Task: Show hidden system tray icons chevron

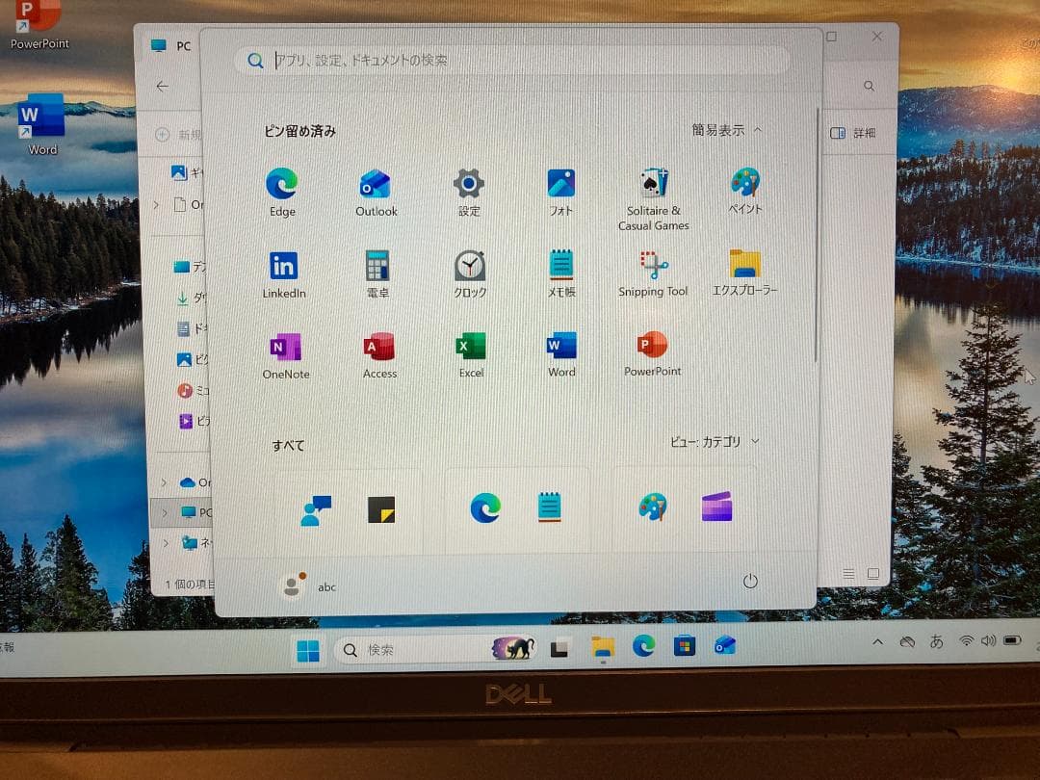Action: (x=877, y=642)
